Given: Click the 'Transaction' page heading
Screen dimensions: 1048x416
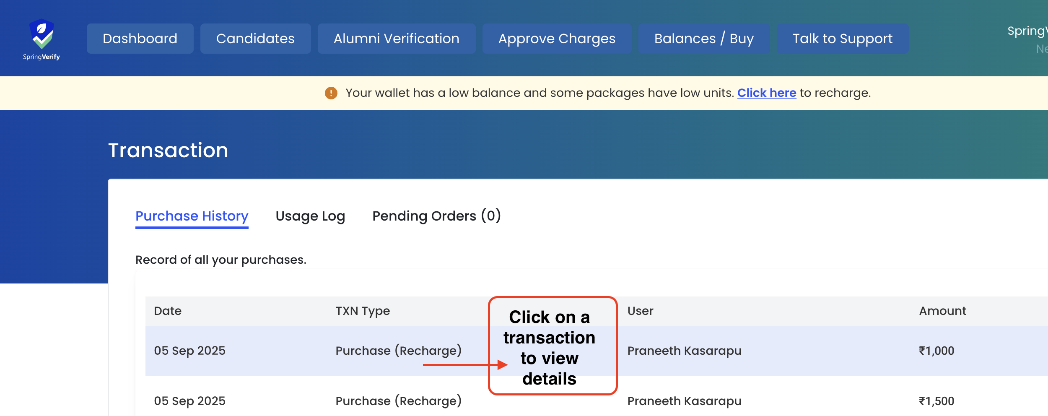Looking at the screenshot, I should 168,150.
